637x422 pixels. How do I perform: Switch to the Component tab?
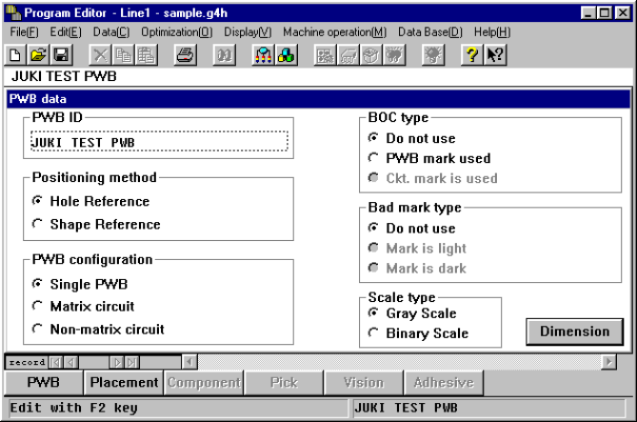click(x=204, y=382)
